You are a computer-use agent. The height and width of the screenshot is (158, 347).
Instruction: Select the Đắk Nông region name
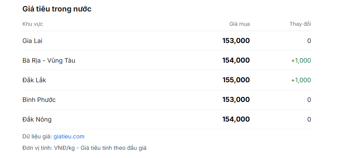pos(37,120)
